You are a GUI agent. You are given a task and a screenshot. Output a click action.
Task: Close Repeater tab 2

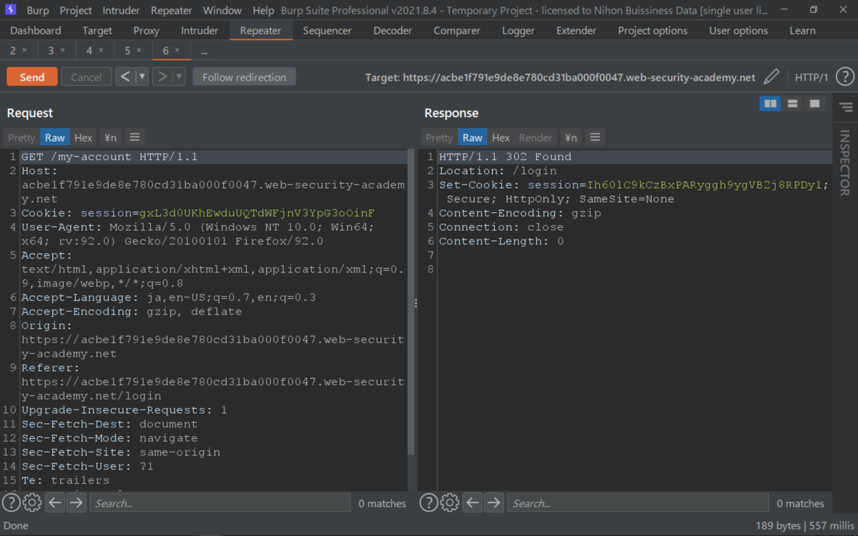click(25, 51)
